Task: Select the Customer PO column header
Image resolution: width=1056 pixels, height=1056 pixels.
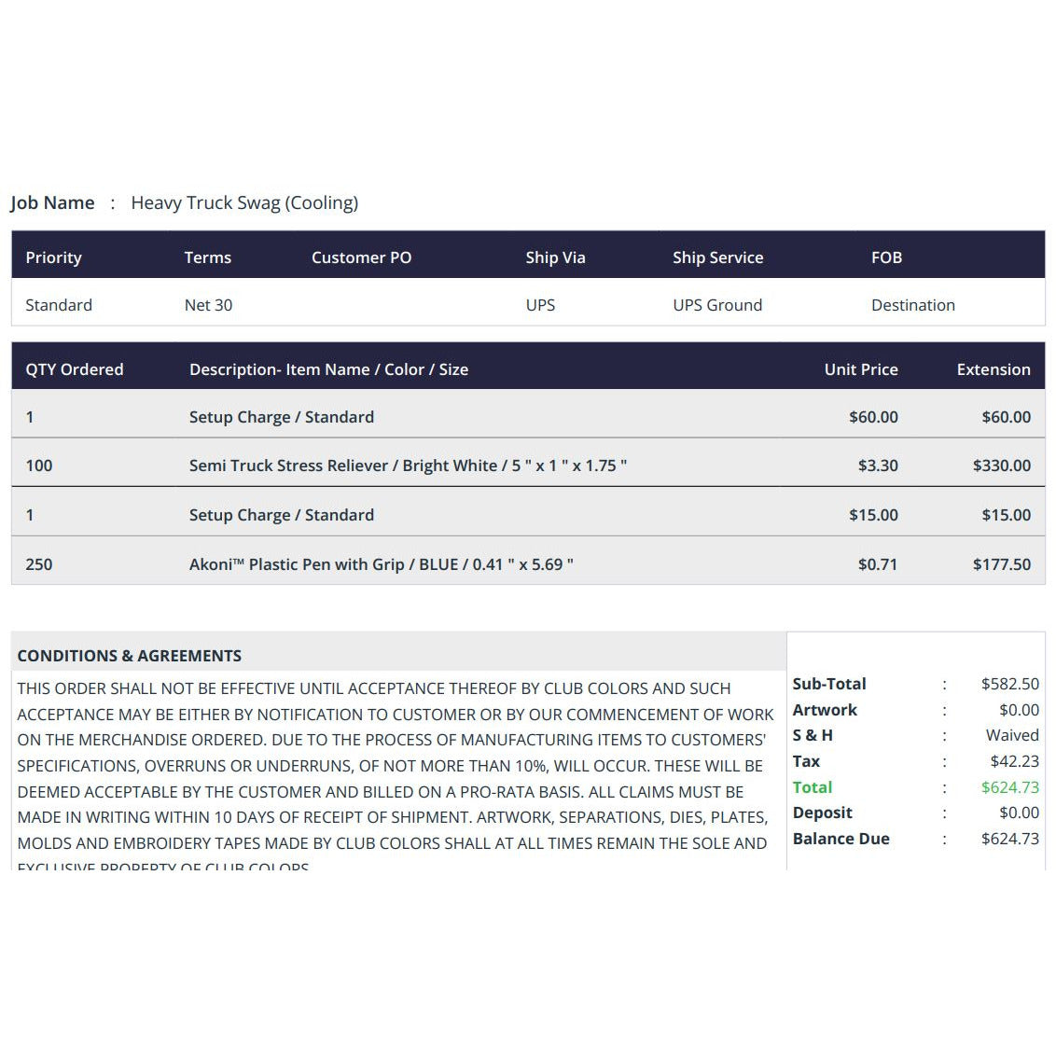Action: point(361,257)
